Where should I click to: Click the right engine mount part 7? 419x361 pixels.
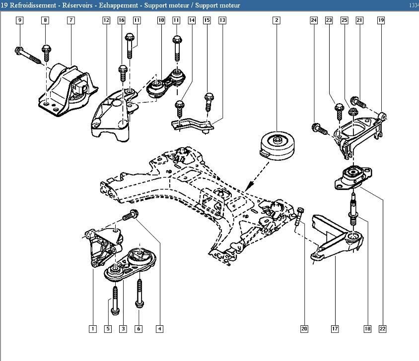[68, 90]
